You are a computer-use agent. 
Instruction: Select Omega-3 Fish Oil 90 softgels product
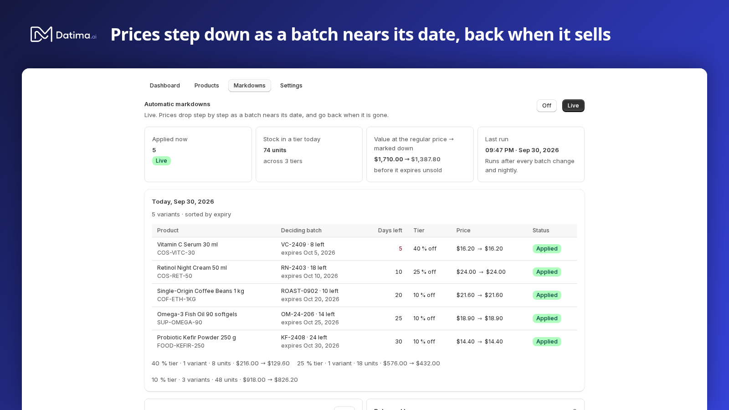click(x=197, y=314)
